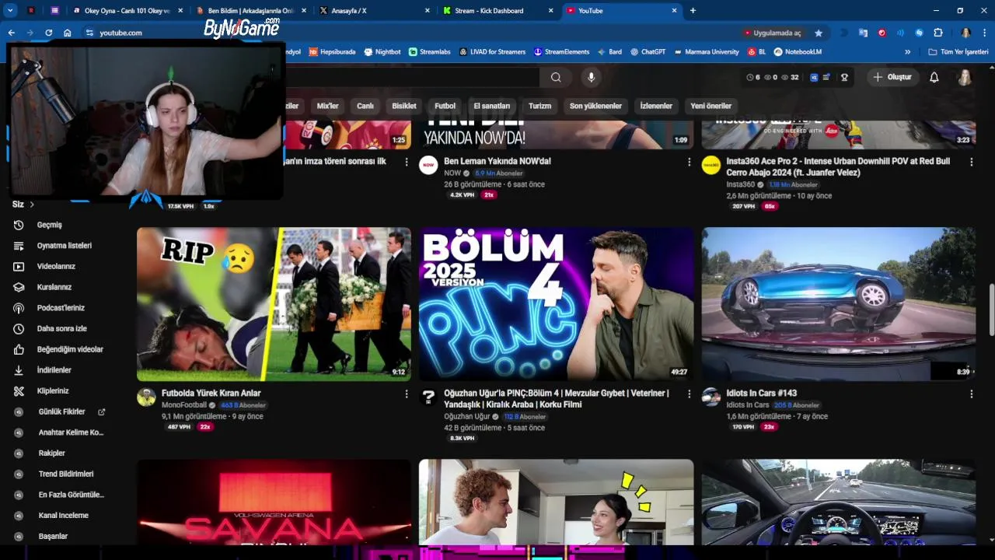The height and width of the screenshot is (560, 995).
Task: Click the trophy icon in YouTube header
Action: click(x=844, y=77)
